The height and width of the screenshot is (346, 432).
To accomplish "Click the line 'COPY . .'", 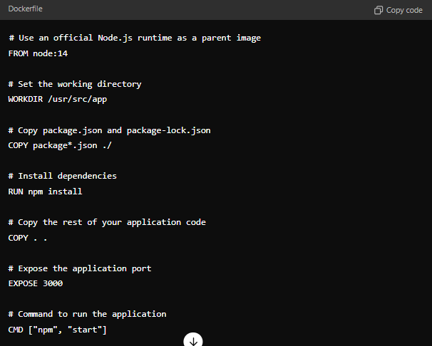I will click(28, 238).
